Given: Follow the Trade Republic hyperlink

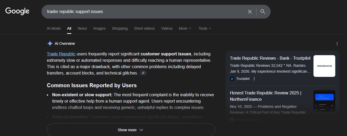Looking at the screenshot, I should pyautogui.click(x=61, y=54).
